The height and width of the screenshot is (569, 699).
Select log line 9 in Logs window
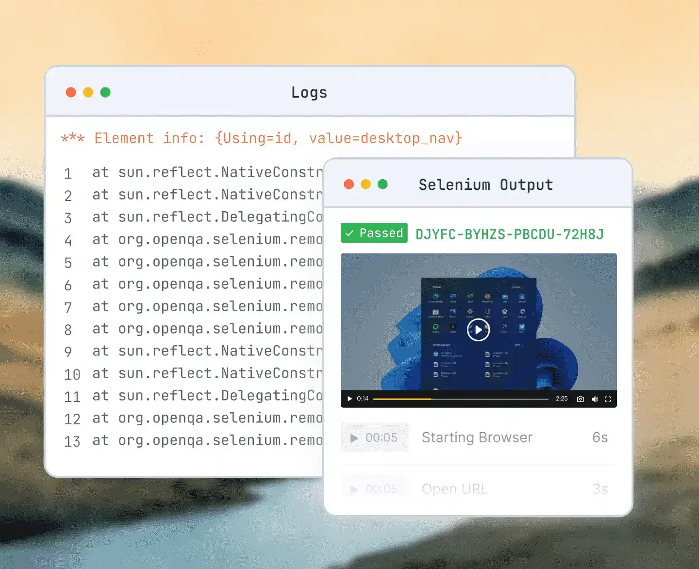pyautogui.click(x=193, y=351)
